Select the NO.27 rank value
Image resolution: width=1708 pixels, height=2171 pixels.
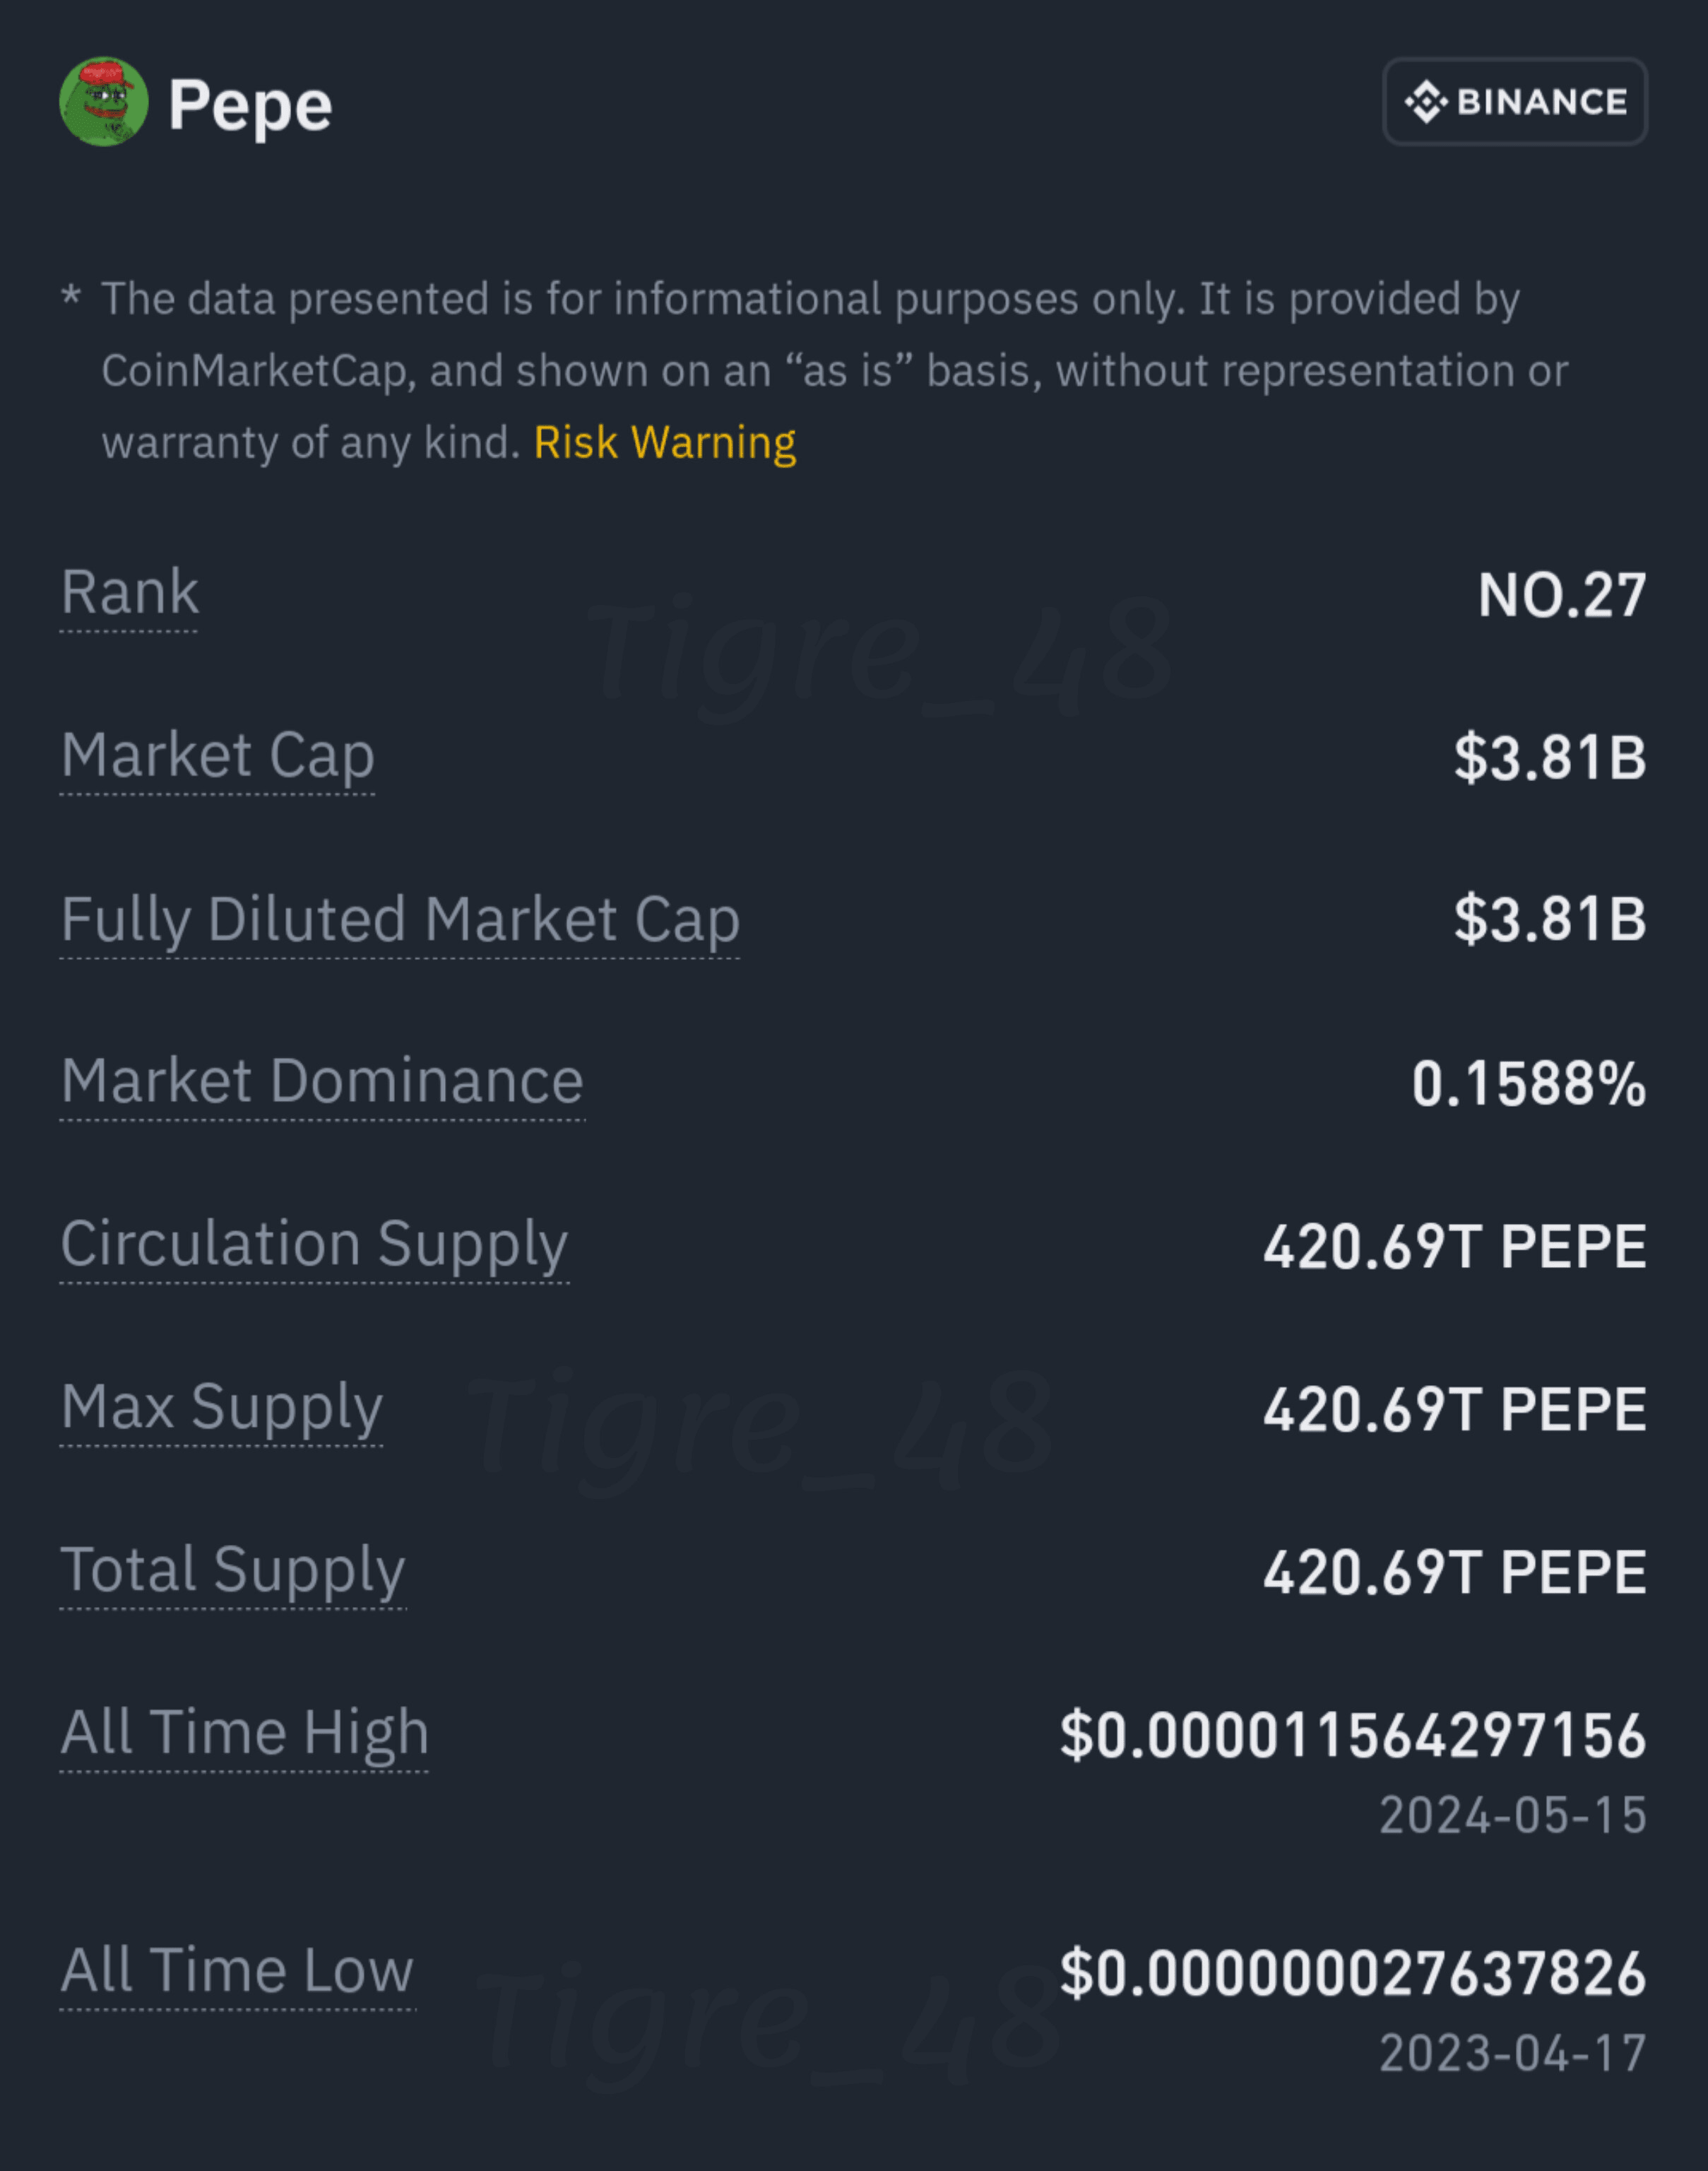[x=1562, y=596]
